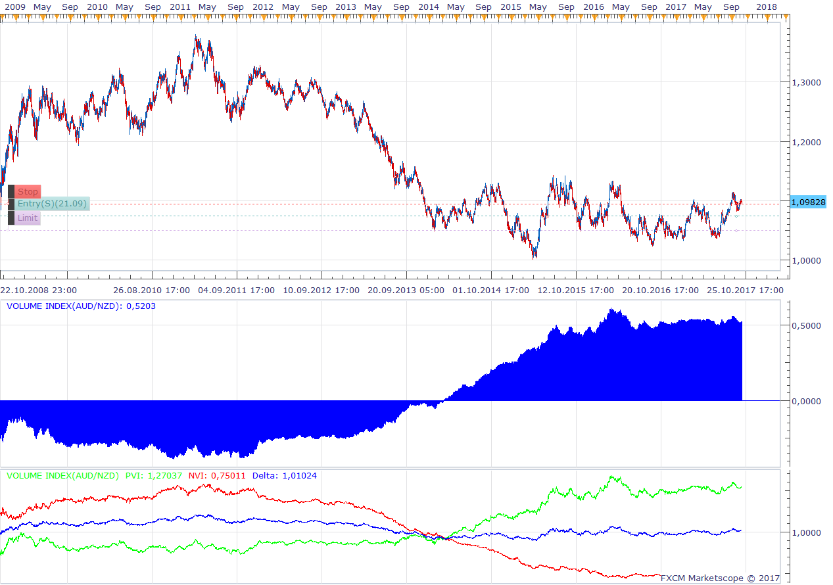
Task: Click the 2010 year label on timeline
Action: [97, 7]
